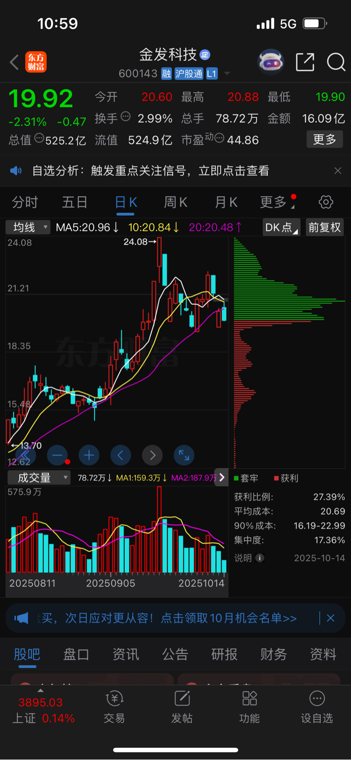351x760 pixels.
Task: Open the 东方财富 logo icon
Action: [36, 62]
